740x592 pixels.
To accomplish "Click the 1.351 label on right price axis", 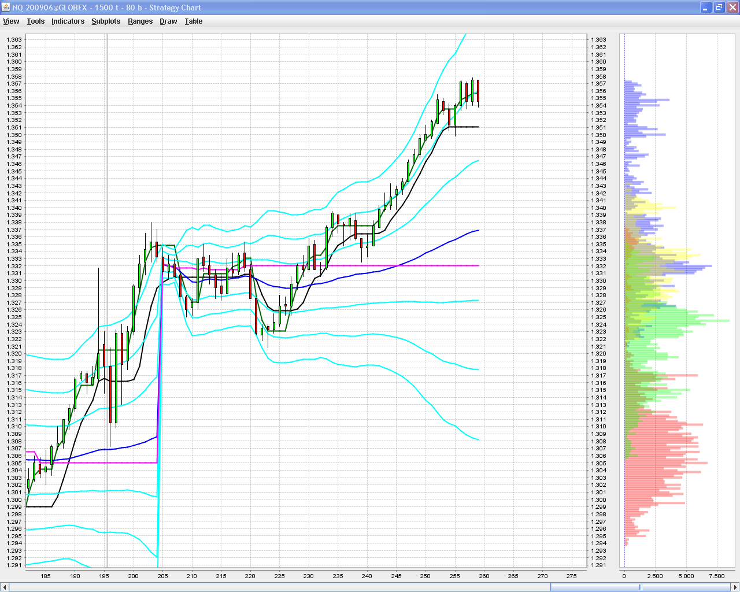I will click(598, 128).
